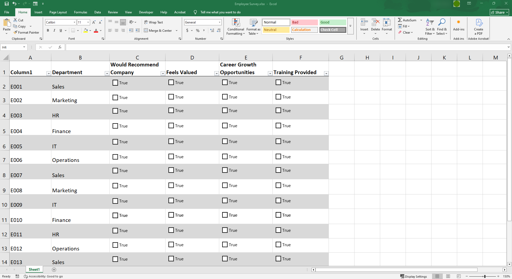
Task: Click the AutoSum sigma button
Action: 407,20
